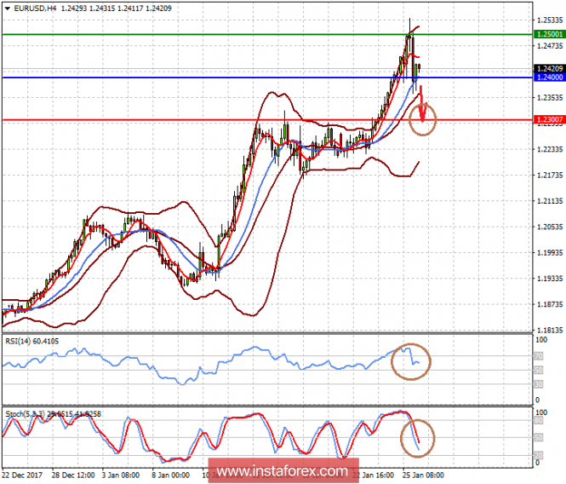This screenshot has height=484, width=566.
Task: Click the 1.20535 price scale value
Action: point(550,227)
